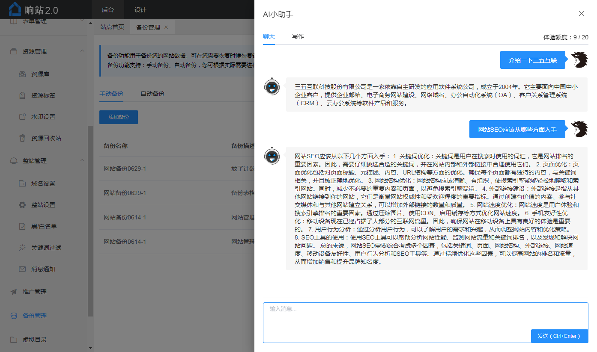Screen dimensions: 597x352
Task: Collapse the 表单管理 chevron at top
Action: pos(82,21)
